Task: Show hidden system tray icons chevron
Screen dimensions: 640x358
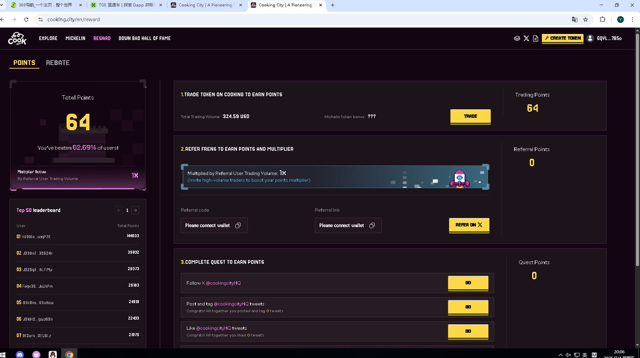Action: pyautogui.click(x=559, y=354)
